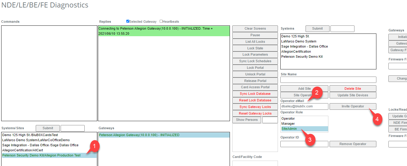Click the red Delete Site button
The width and height of the screenshot is (407, 166).
(x=353, y=89)
